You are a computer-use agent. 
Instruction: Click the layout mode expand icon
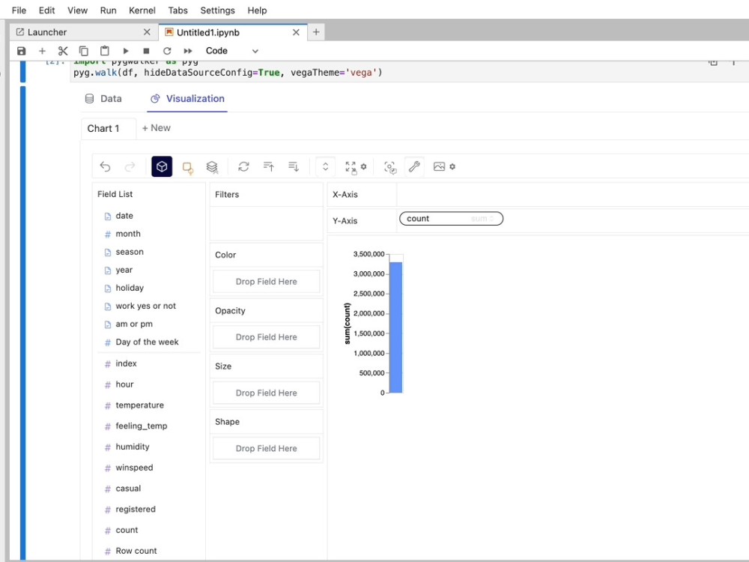pyautogui.click(x=351, y=167)
